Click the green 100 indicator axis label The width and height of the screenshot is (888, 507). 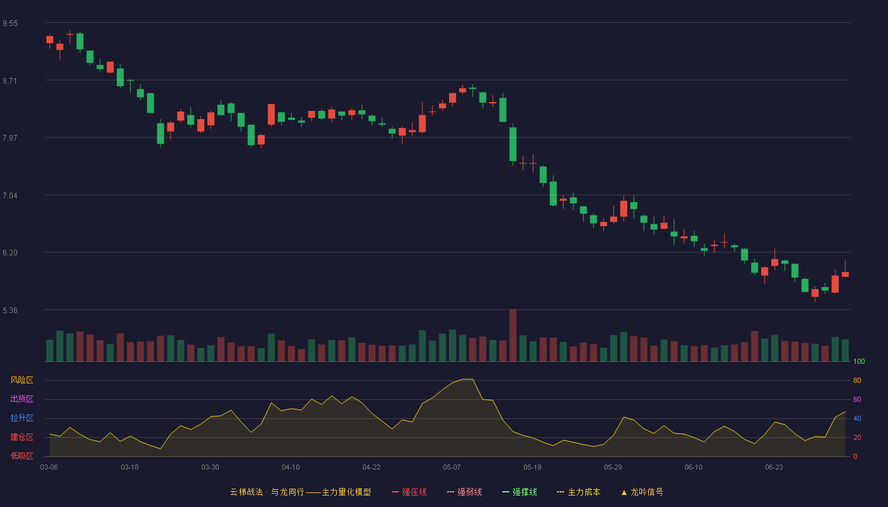859,362
